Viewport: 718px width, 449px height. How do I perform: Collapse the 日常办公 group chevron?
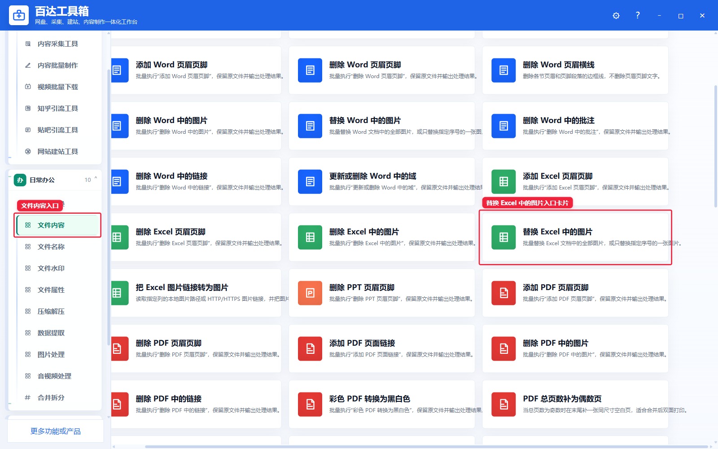(96, 179)
